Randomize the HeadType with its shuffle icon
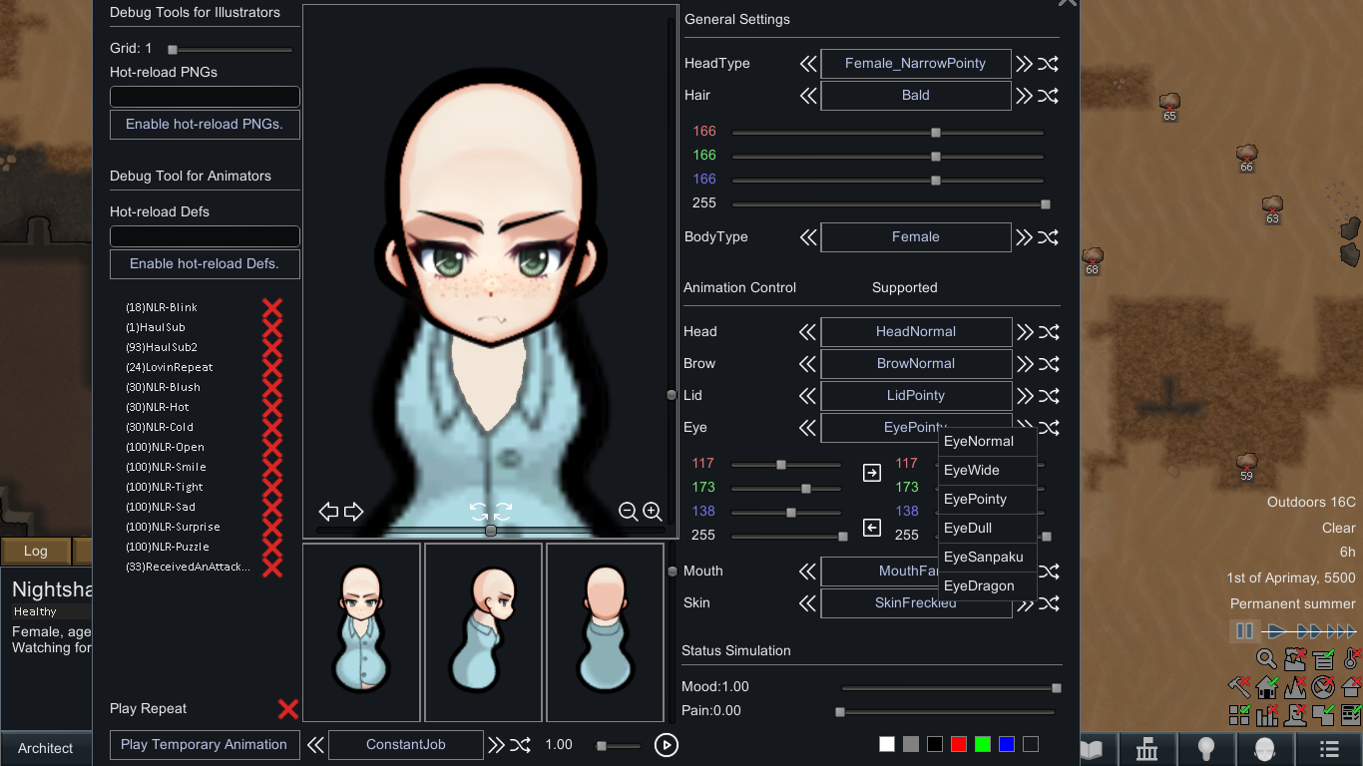The height and width of the screenshot is (766, 1363). point(1048,64)
